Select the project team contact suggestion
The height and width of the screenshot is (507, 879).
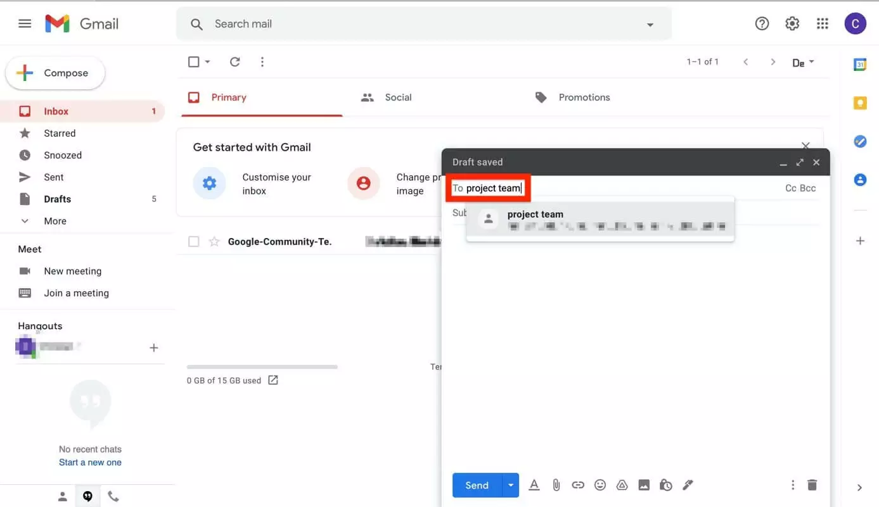[x=600, y=220]
